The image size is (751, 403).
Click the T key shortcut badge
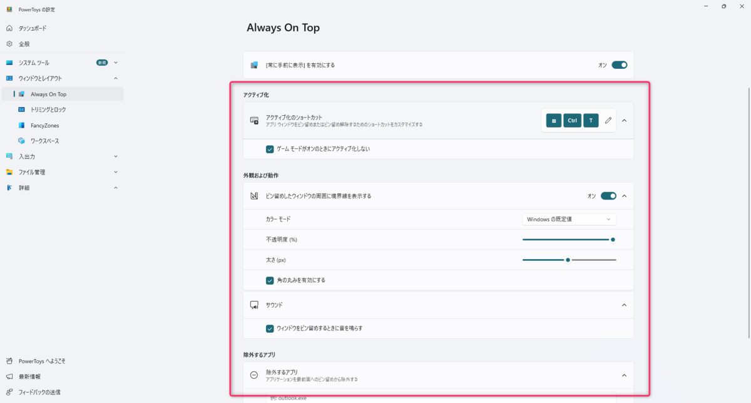pos(591,121)
